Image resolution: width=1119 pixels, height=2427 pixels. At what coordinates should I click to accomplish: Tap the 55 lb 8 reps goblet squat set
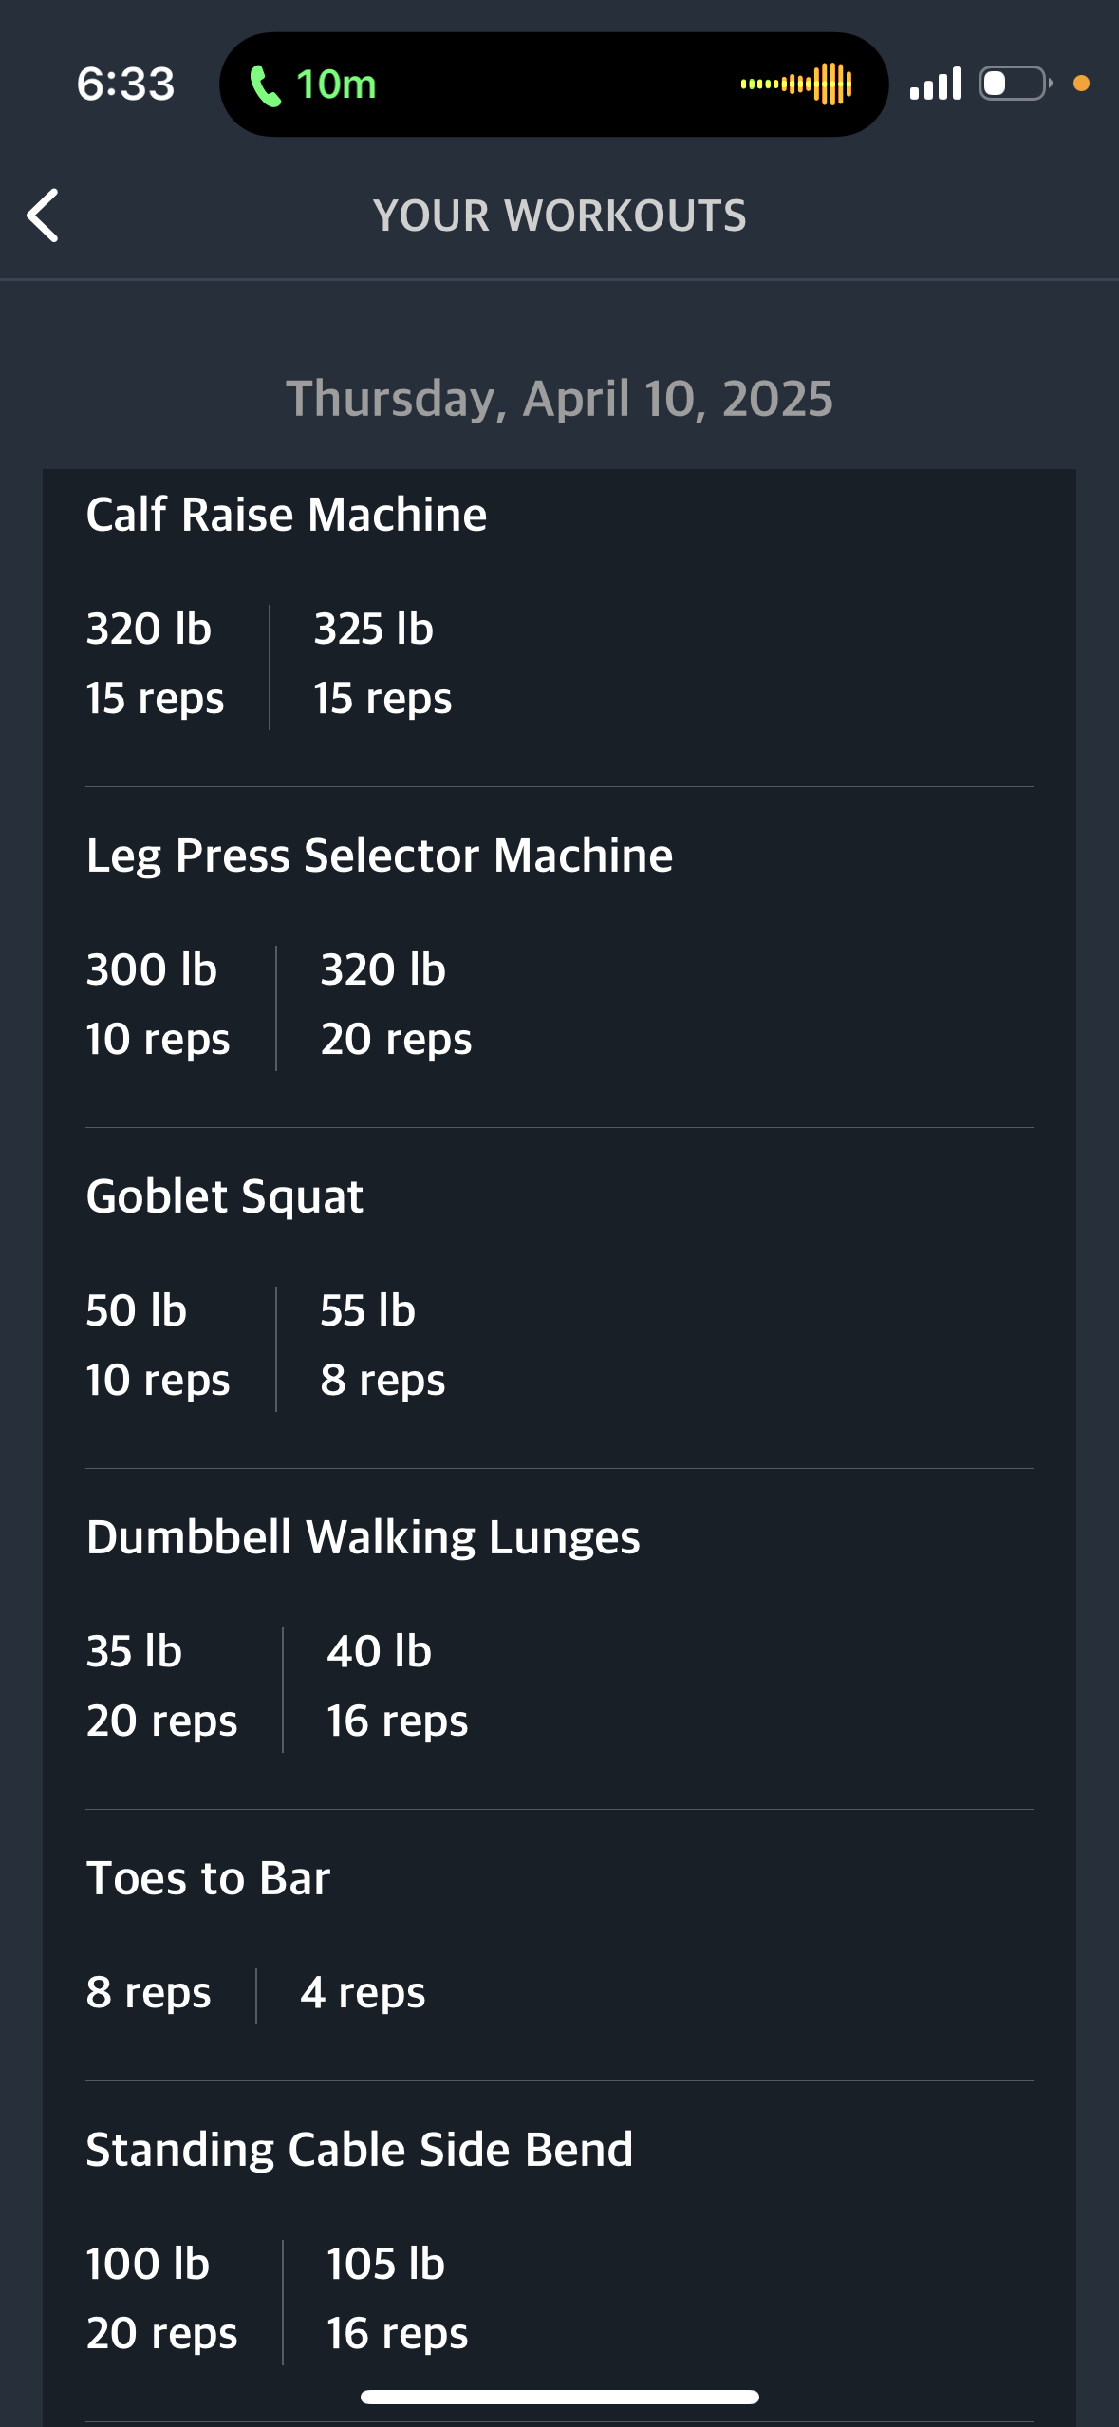pos(382,1345)
